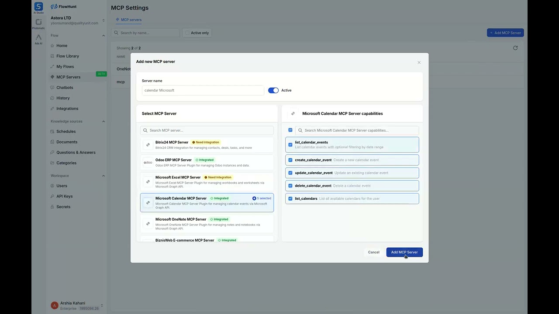559x314 pixels.
Task: Click the Search by name field
Action: [x=145, y=33]
